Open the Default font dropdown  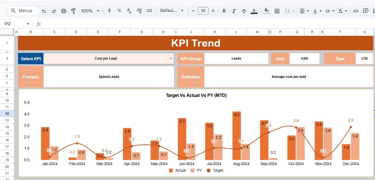tap(172, 11)
